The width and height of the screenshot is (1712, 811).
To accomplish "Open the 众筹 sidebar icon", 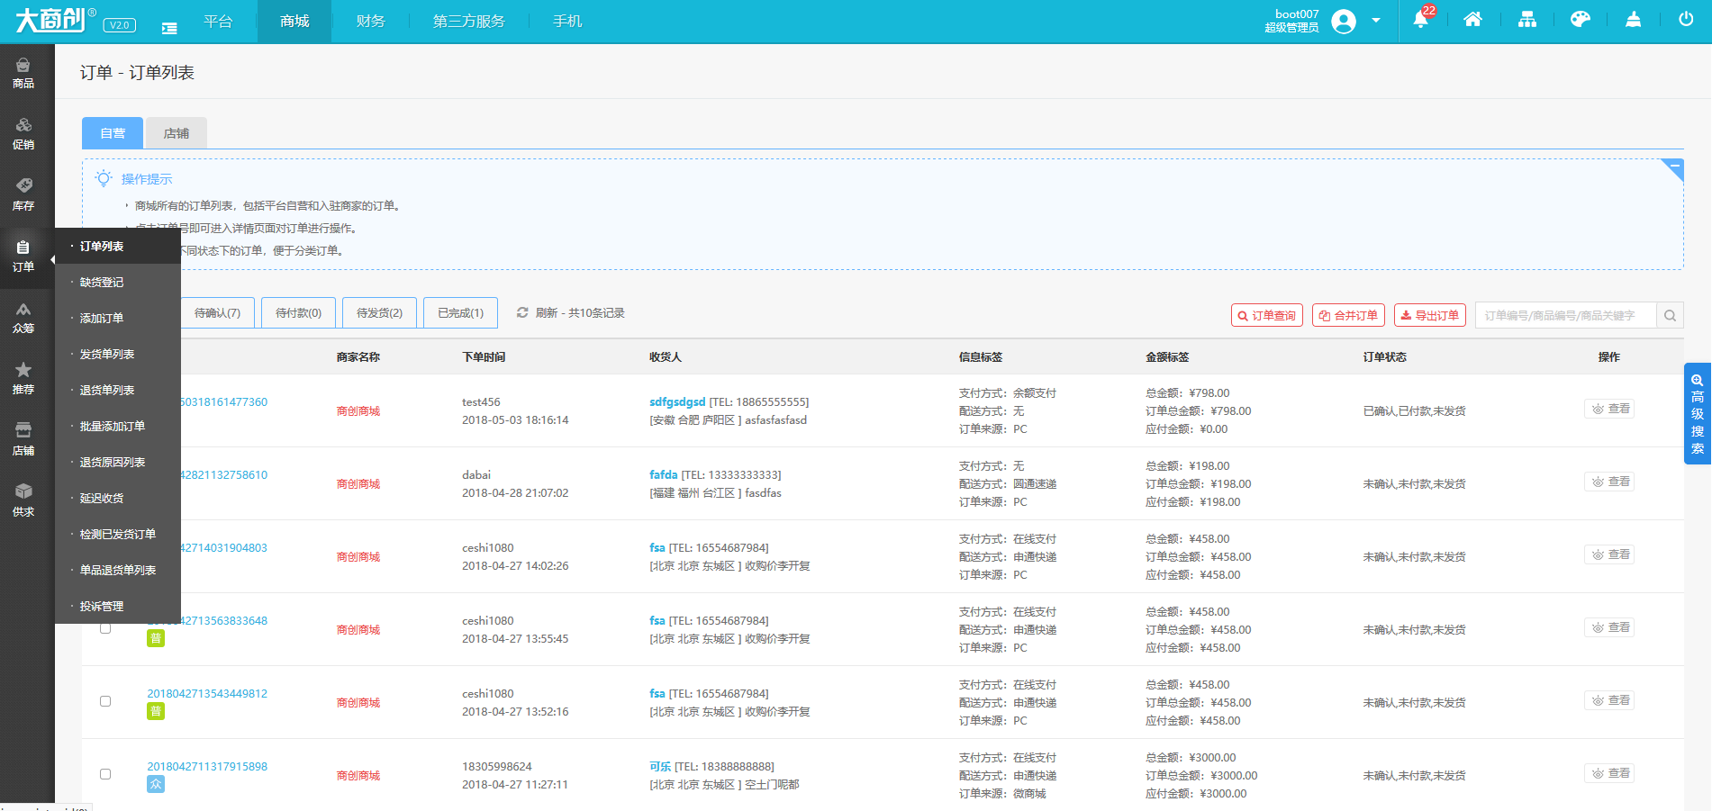I will pyautogui.click(x=23, y=317).
